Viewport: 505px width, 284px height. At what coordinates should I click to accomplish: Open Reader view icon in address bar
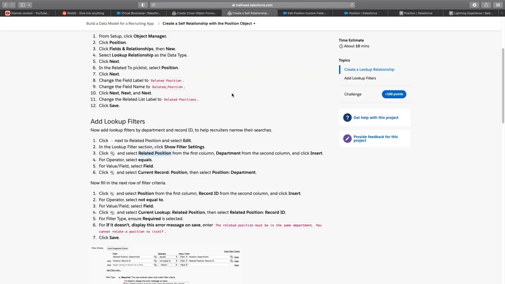click(x=153, y=5)
